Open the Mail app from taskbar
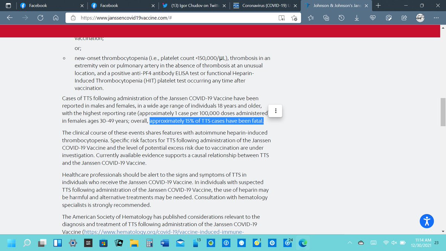 click(x=180, y=243)
